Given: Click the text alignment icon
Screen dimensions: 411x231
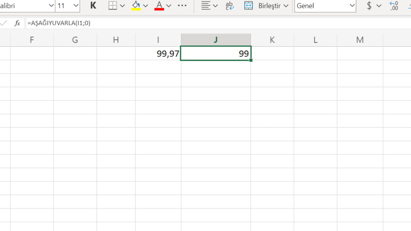Looking at the screenshot, I should point(206,6).
